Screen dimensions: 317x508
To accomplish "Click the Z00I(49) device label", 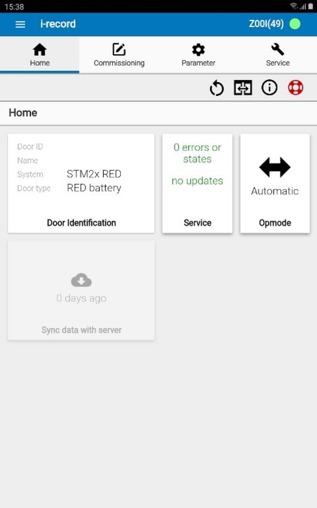I will tap(266, 24).
